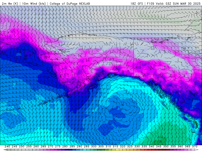The height and width of the screenshot is (151, 202).
Task: Click the 305 color scale label
Action: tap(101, 146)
